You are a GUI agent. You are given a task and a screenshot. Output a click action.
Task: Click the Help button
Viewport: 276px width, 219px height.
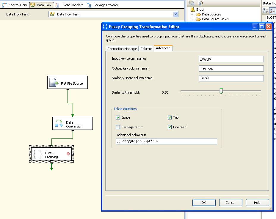pyautogui.click(x=257, y=202)
